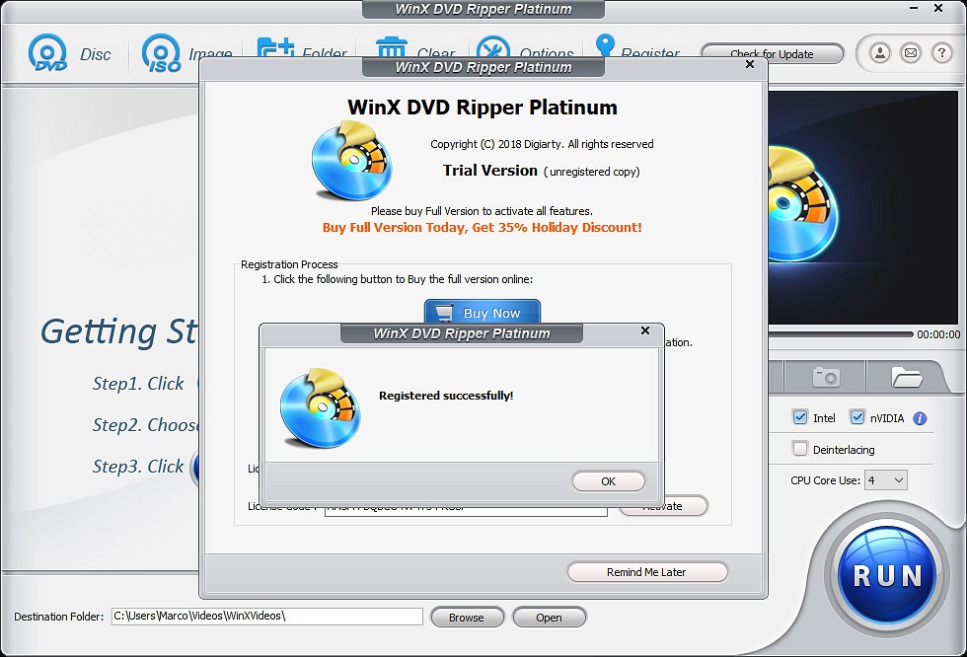Toggle the Intel hardware acceleration checkbox
Screen dimensions: 967x657
tap(800, 417)
